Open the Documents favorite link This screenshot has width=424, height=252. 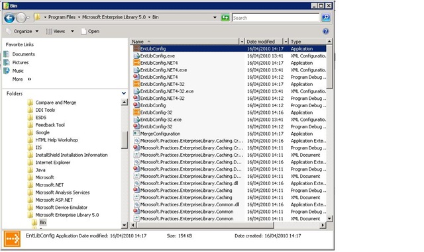click(24, 54)
